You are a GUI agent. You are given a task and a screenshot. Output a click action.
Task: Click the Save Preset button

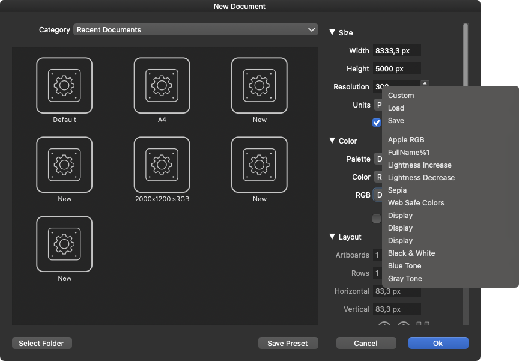pos(288,343)
